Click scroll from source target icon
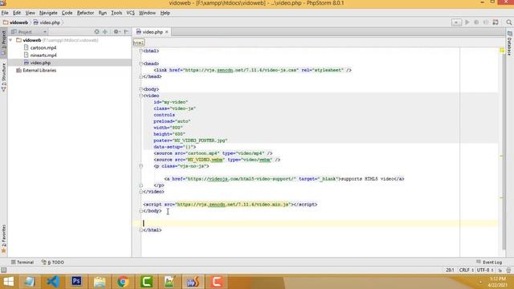Screen dimensions: 514x289 tap(96, 32)
